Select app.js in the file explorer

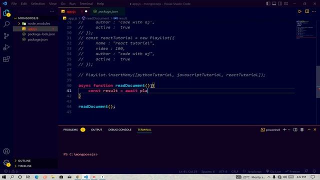[35, 29]
